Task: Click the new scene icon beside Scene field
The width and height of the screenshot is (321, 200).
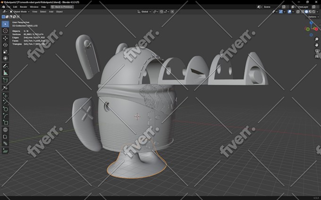Action: (x=284, y=7)
